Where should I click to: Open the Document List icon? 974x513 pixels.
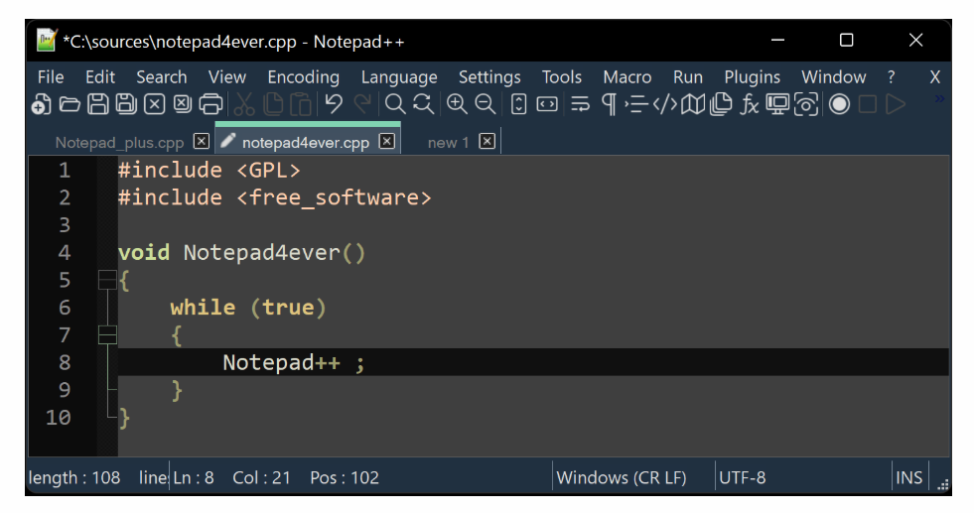(721, 104)
